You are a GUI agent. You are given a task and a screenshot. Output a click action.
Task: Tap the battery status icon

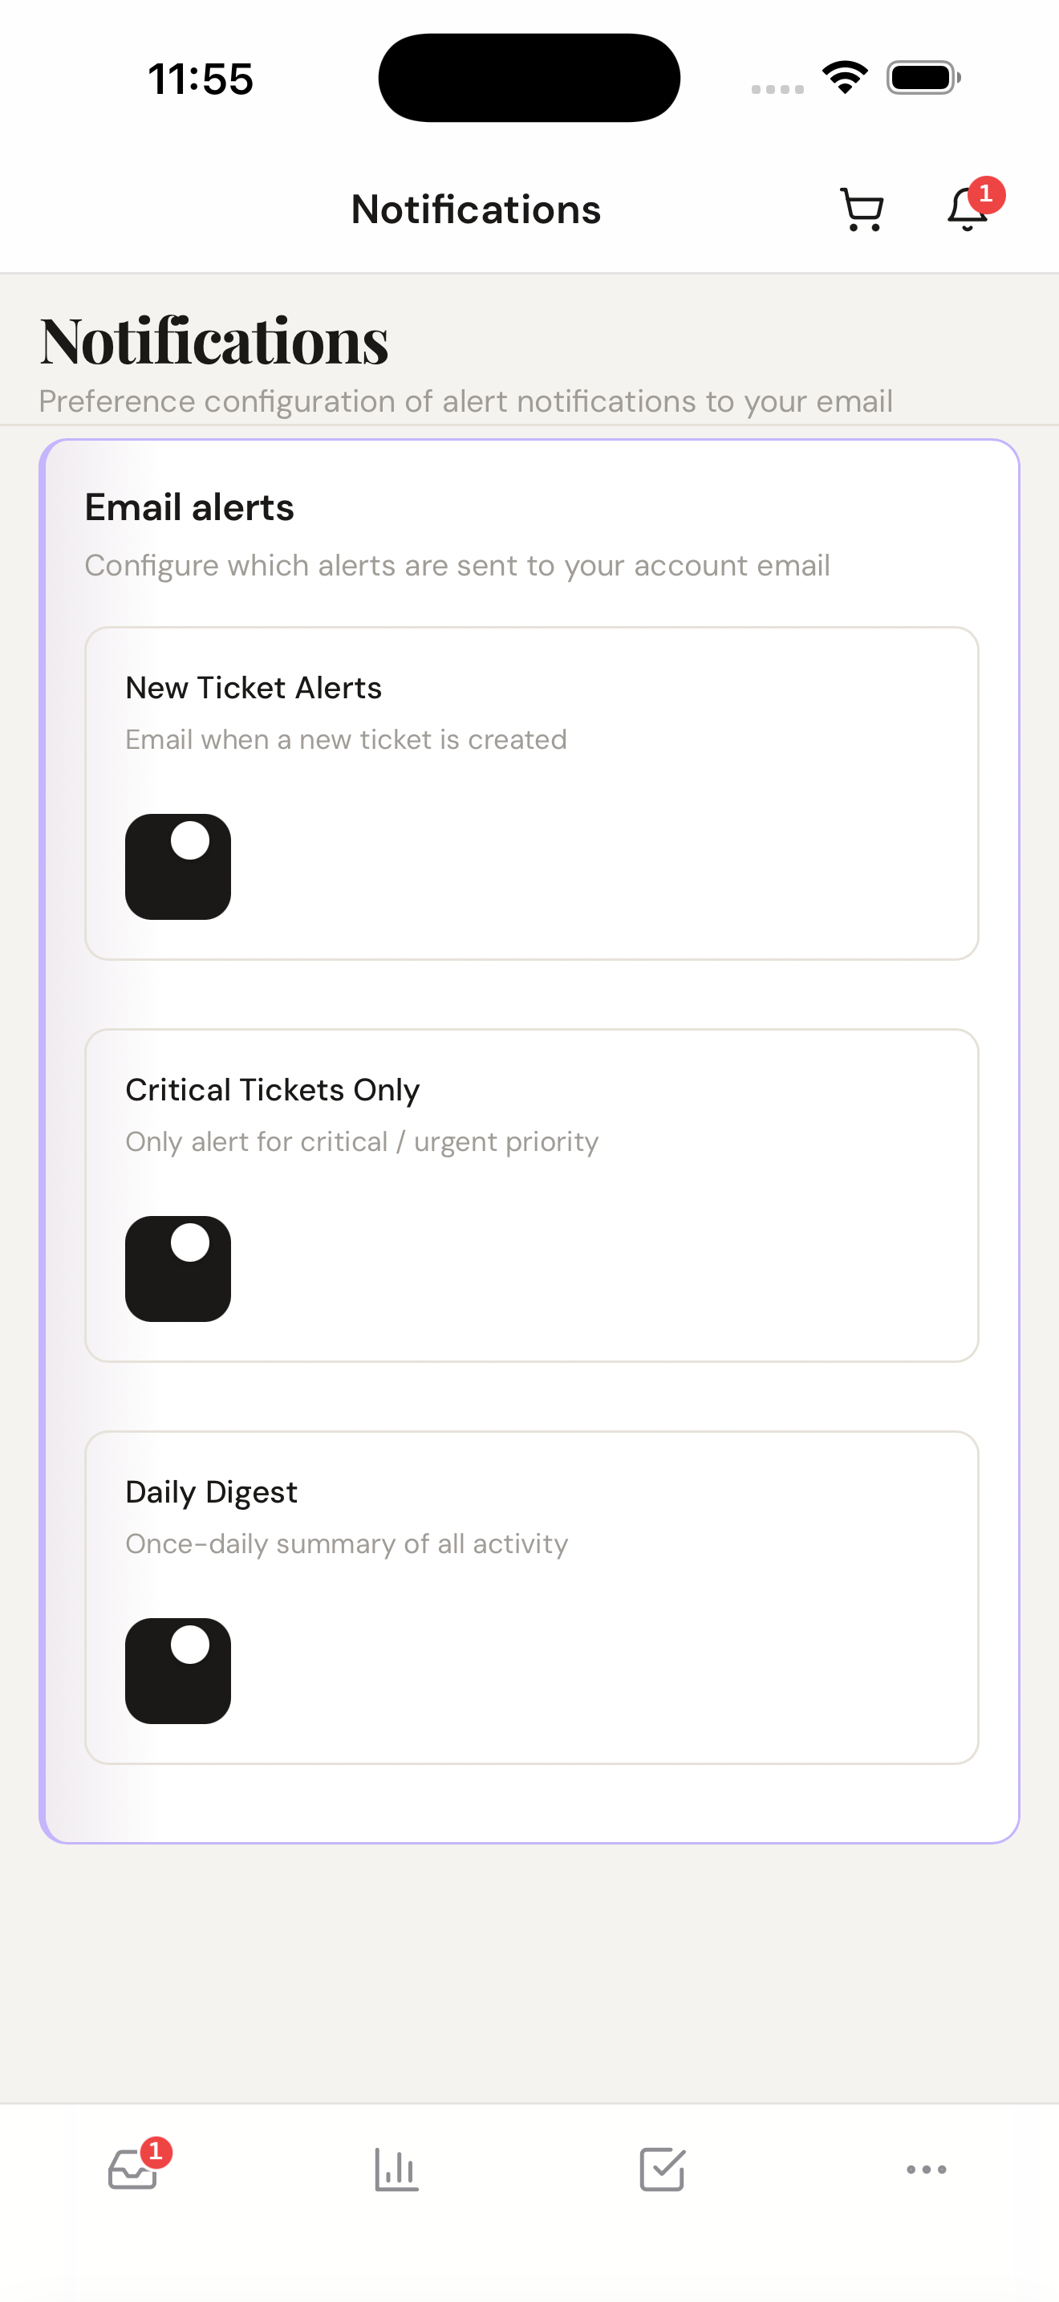(x=923, y=77)
